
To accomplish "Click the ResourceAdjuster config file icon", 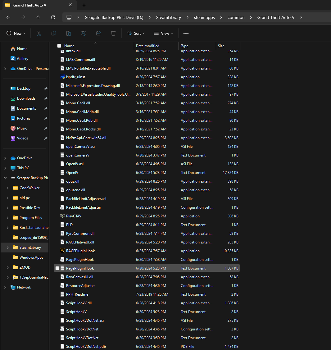I will [62, 286].
